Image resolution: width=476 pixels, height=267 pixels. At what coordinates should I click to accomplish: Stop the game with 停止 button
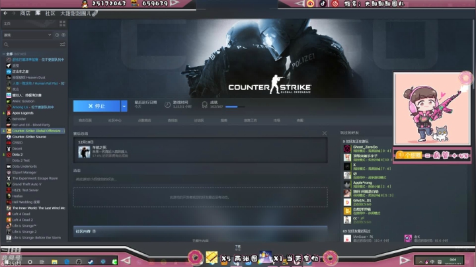[x=97, y=106]
